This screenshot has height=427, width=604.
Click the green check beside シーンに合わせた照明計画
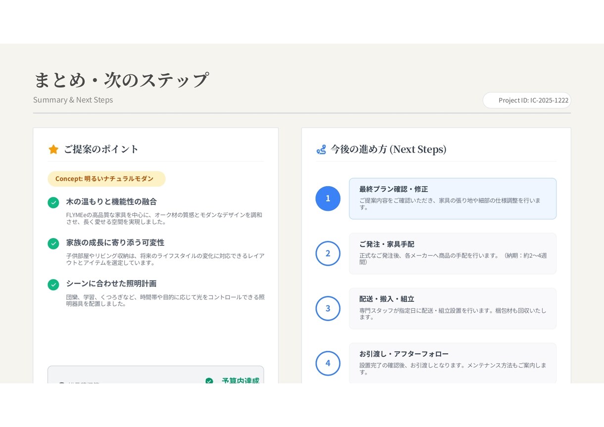click(53, 285)
